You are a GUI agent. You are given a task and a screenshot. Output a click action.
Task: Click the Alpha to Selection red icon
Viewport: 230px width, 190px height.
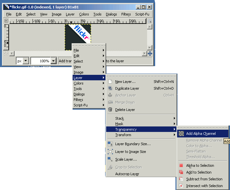181,165
